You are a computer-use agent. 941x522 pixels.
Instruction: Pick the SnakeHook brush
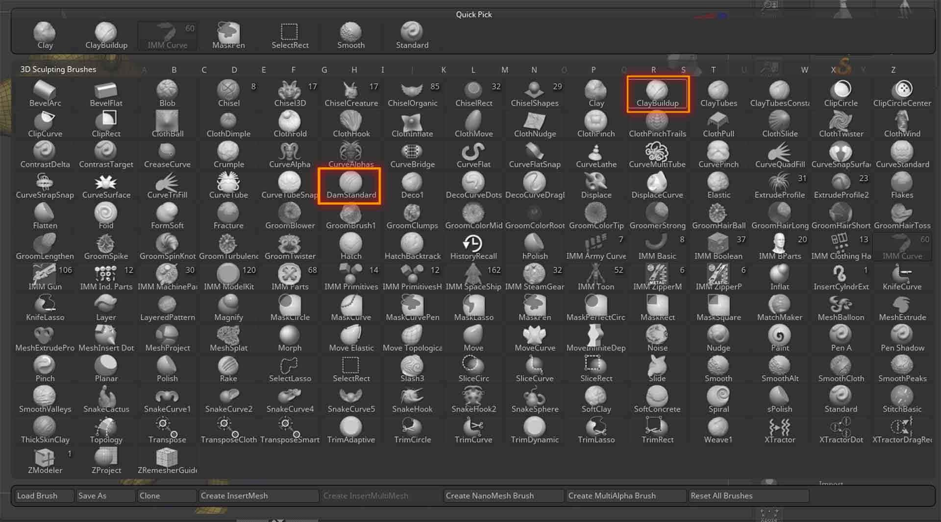412,400
